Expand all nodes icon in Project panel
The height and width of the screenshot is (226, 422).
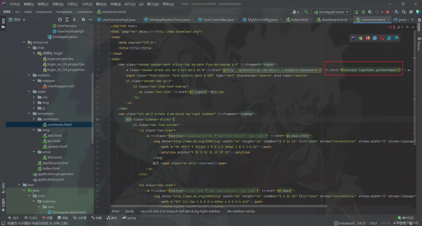click(x=67, y=20)
